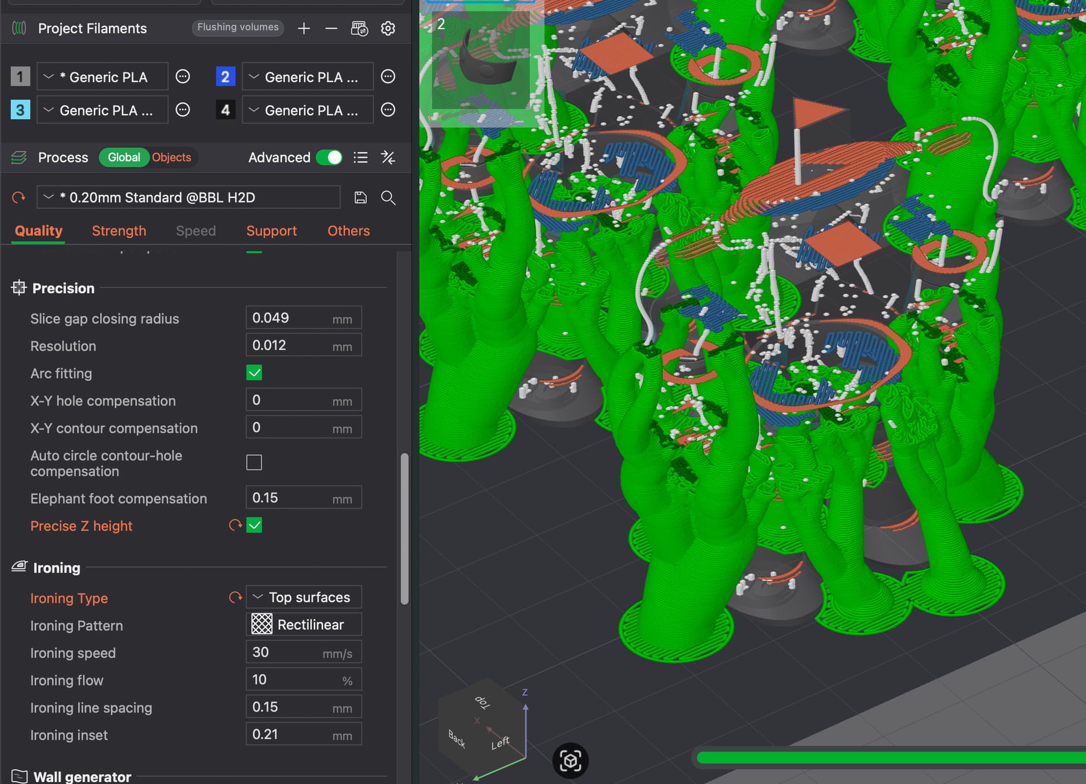
Task: Edit filament 1 preset options icon
Action: pos(183,76)
